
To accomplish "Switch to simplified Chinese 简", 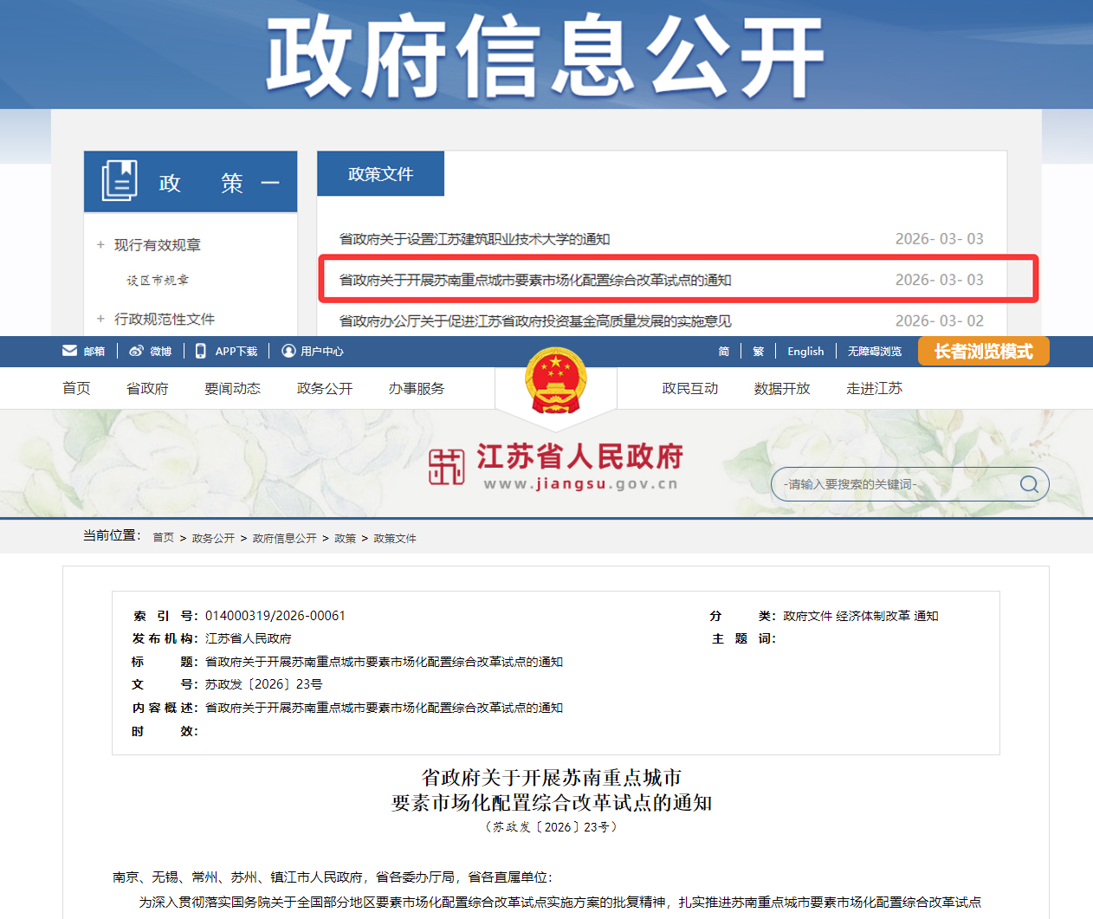I will [723, 351].
